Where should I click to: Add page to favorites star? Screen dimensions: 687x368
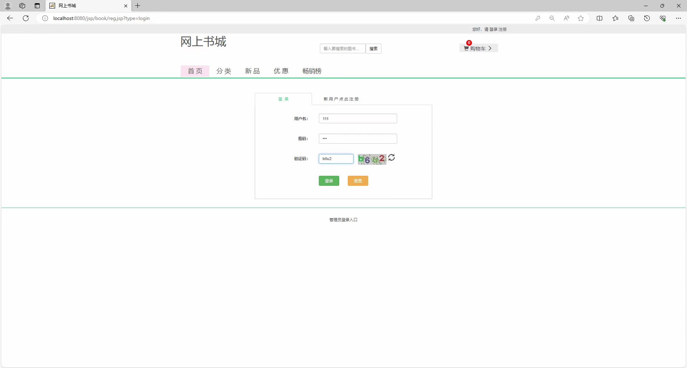(x=581, y=18)
